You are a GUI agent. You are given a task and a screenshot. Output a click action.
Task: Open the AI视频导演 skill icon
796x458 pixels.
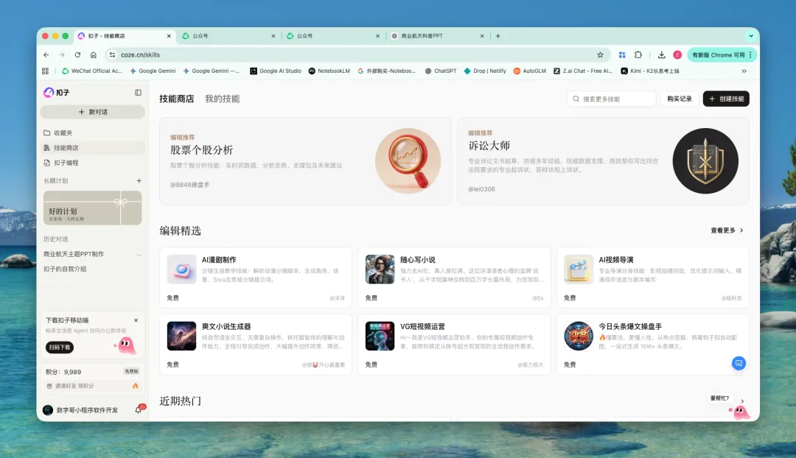click(579, 269)
